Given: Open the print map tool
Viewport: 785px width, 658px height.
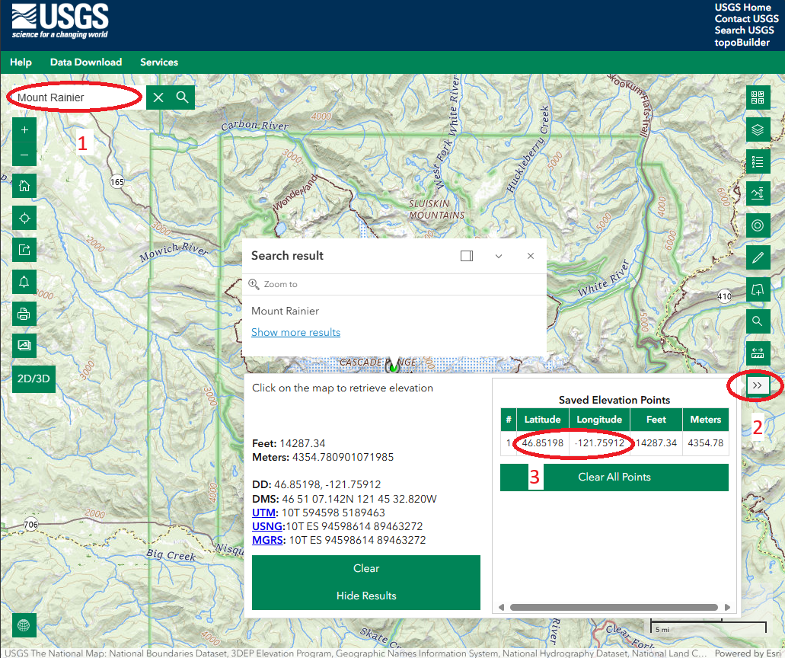Looking at the screenshot, I should tap(24, 314).
